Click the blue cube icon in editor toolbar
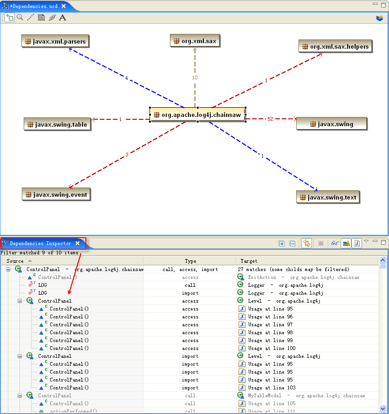 point(380,18)
